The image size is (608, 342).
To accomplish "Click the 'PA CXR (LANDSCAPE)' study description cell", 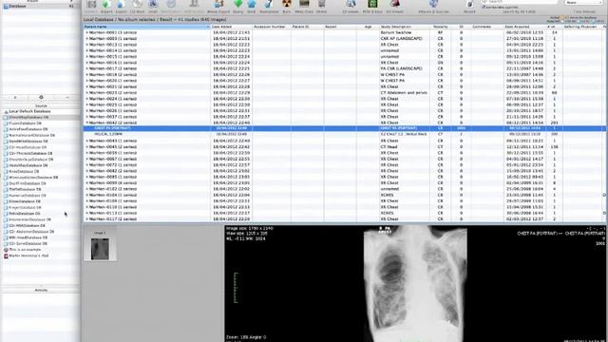I will (x=401, y=68).
